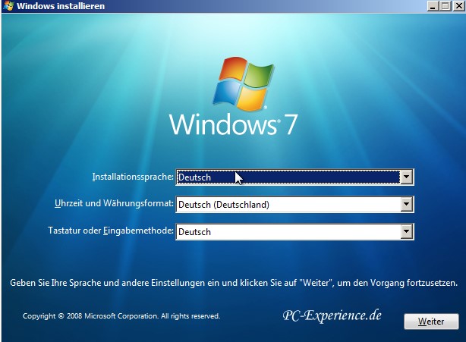Image resolution: width=466 pixels, height=342 pixels.
Task: Minimize the Windows installieren window
Action: (x=432, y=6)
